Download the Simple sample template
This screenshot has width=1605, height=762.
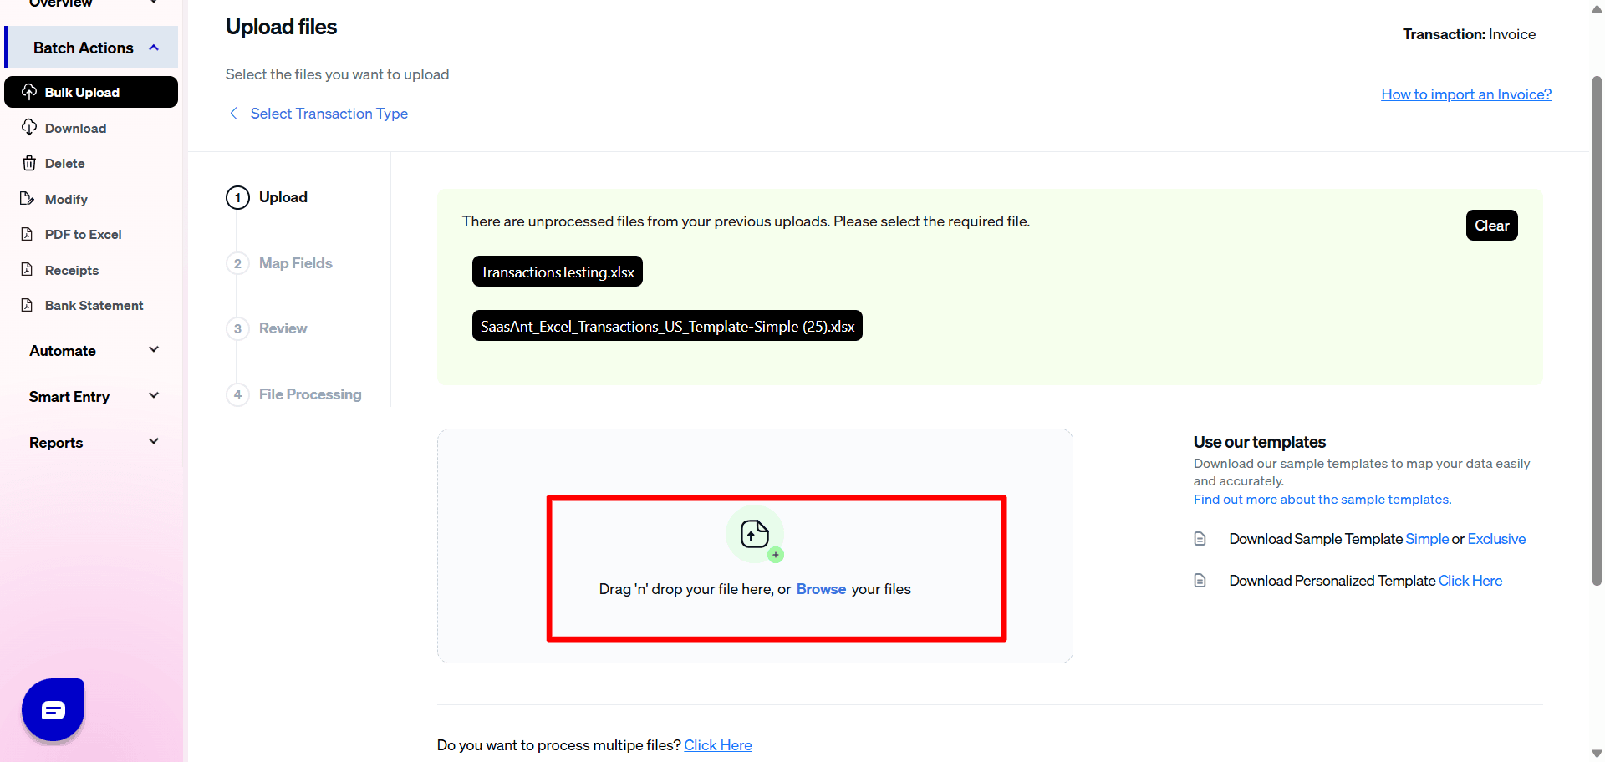(1427, 539)
